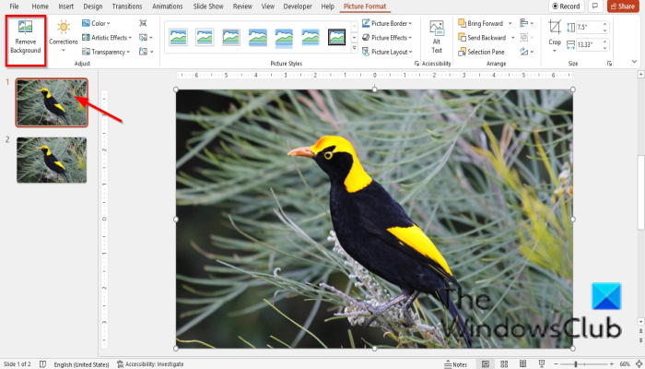Open the Picture Layout dropdown
The width and height of the screenshot is (645, 369).
[x=387, y=52]
